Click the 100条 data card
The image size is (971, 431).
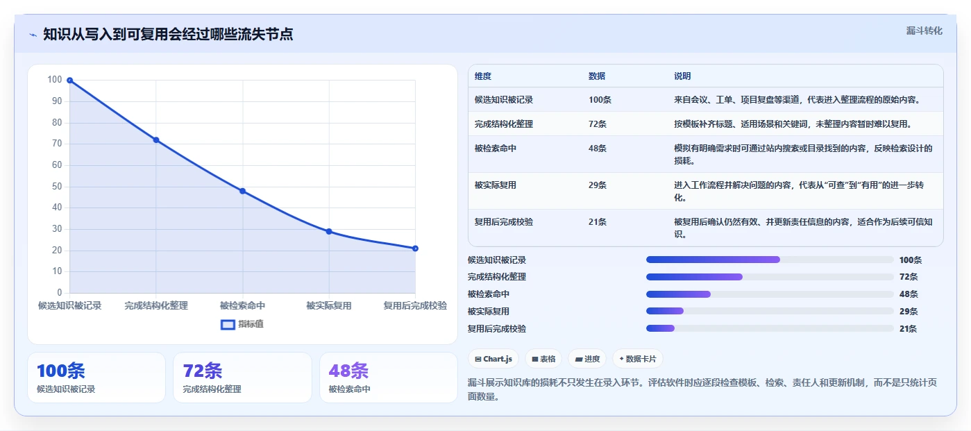tap(96, 378)
